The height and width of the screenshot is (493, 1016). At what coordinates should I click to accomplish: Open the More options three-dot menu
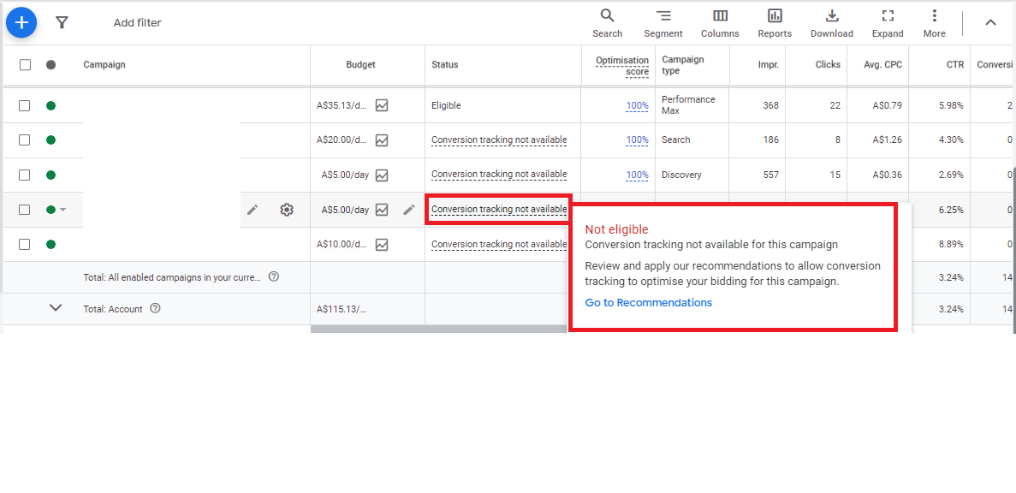pyautogui.click(x=934, y=21)
